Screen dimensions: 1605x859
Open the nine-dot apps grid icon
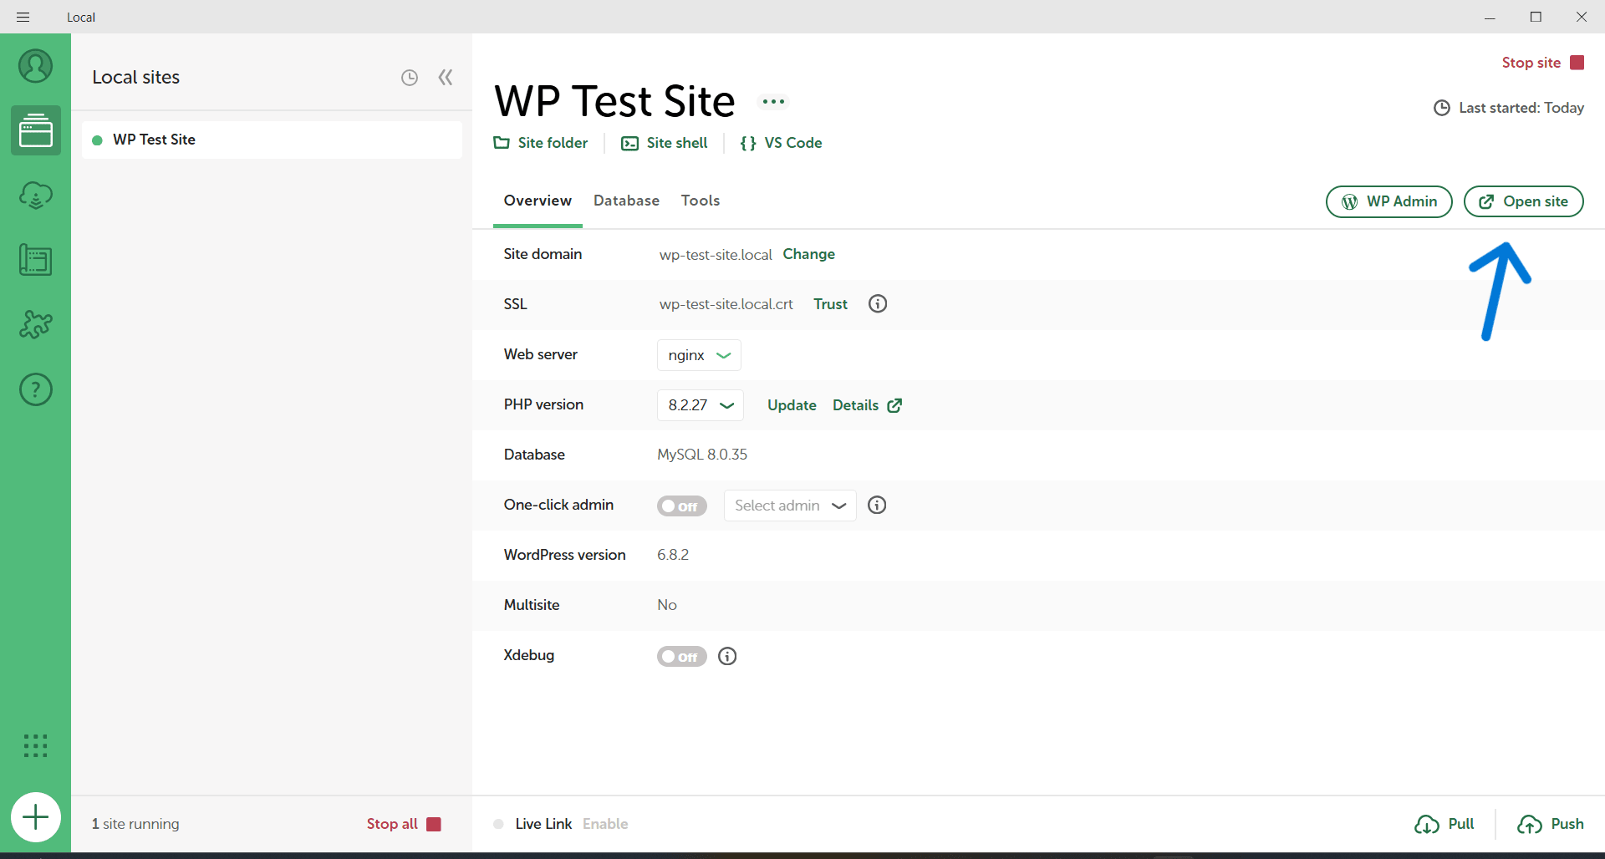click(x=35, y=745)
